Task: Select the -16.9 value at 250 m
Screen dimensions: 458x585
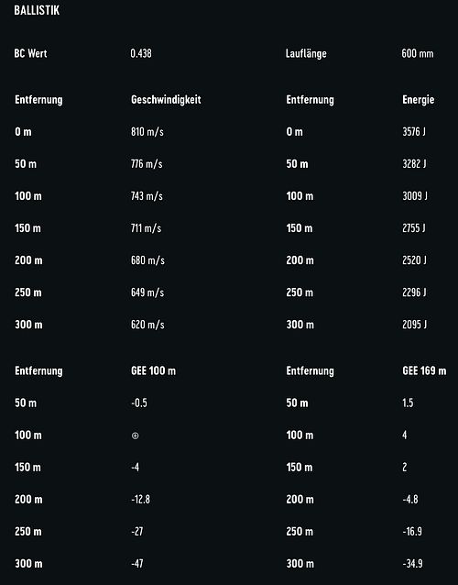Action: coord(412,531)
